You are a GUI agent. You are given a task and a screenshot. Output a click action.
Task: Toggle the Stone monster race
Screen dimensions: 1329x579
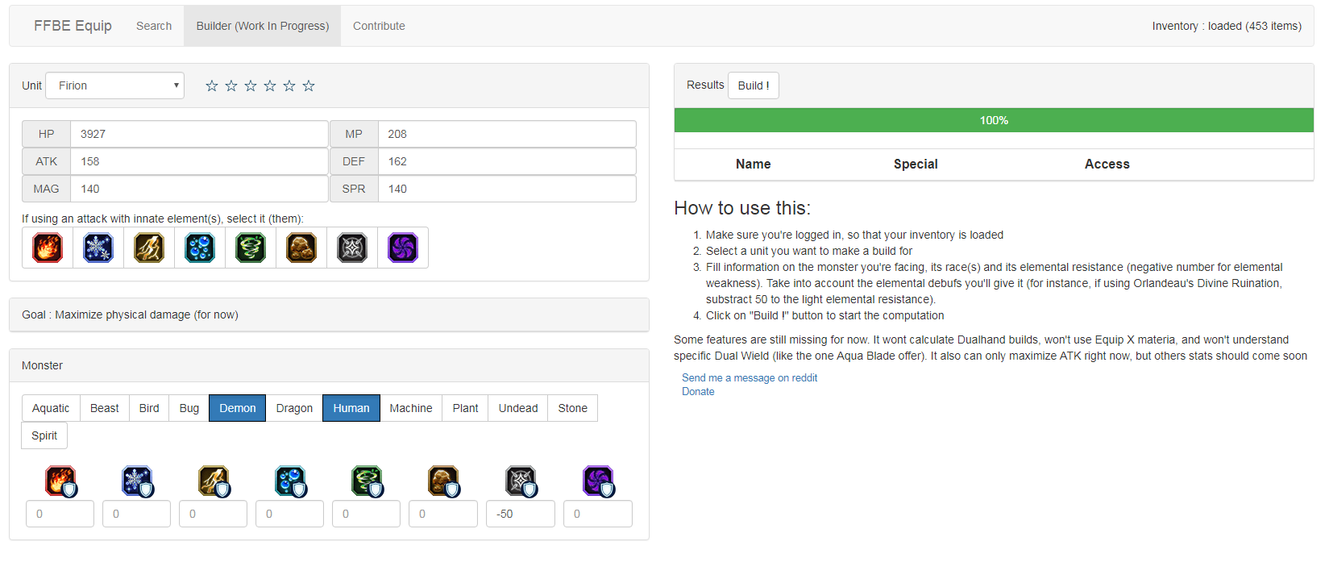point(573,408)
